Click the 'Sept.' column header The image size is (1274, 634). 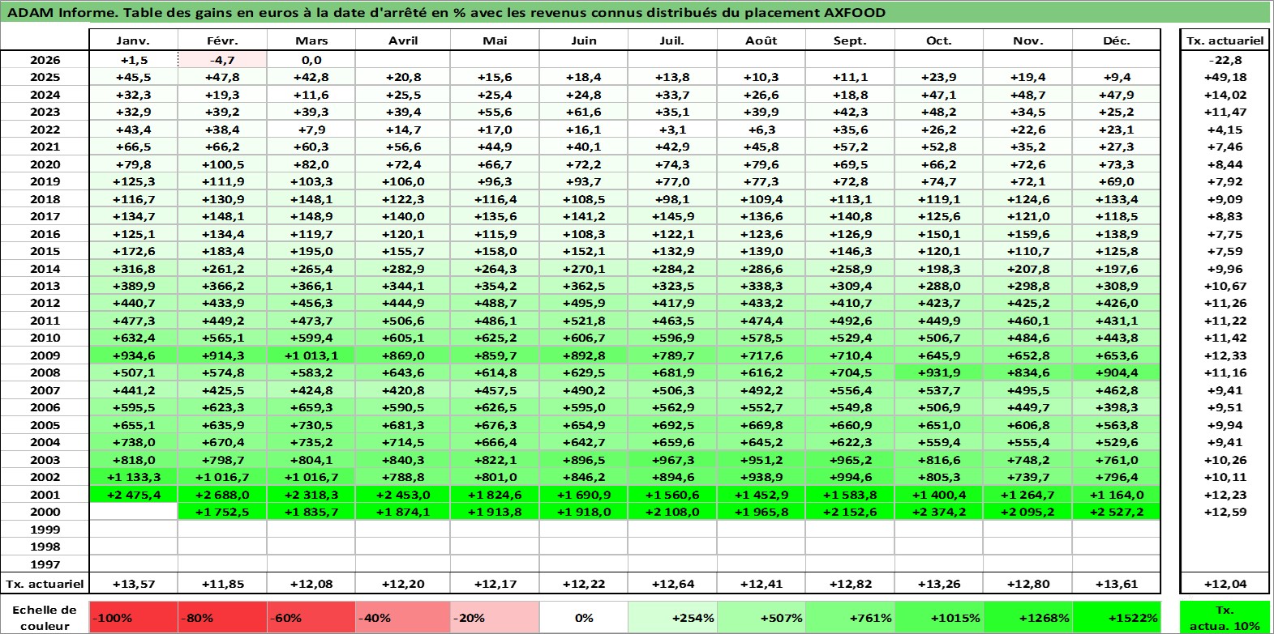pyautogui.click(x=850, y=40)
